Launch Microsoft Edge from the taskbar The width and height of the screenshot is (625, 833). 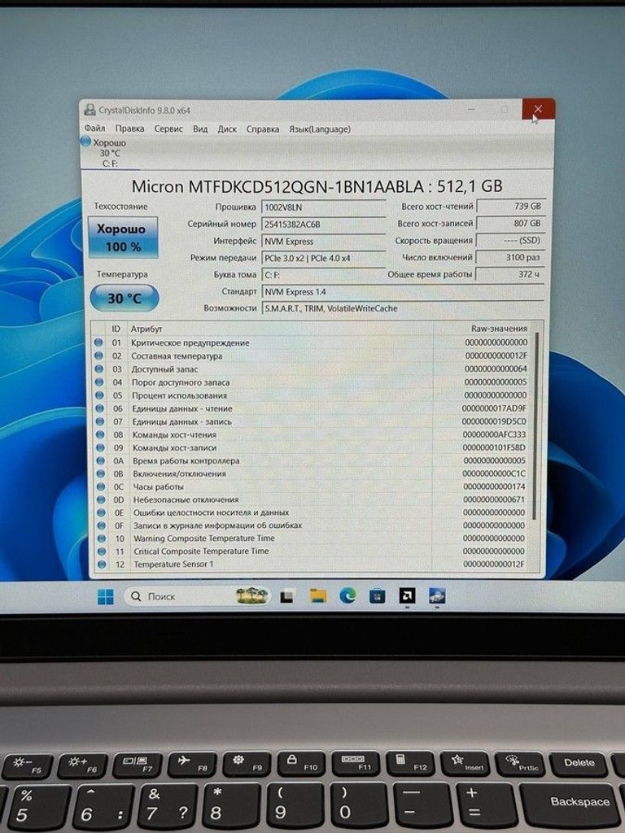coord(347,595)
